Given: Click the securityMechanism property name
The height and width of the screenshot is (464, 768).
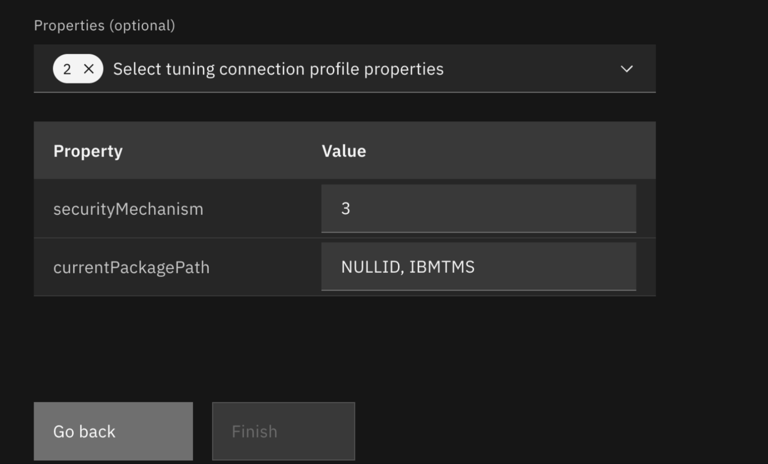Looking at the screenshot, I should [128, 209].
